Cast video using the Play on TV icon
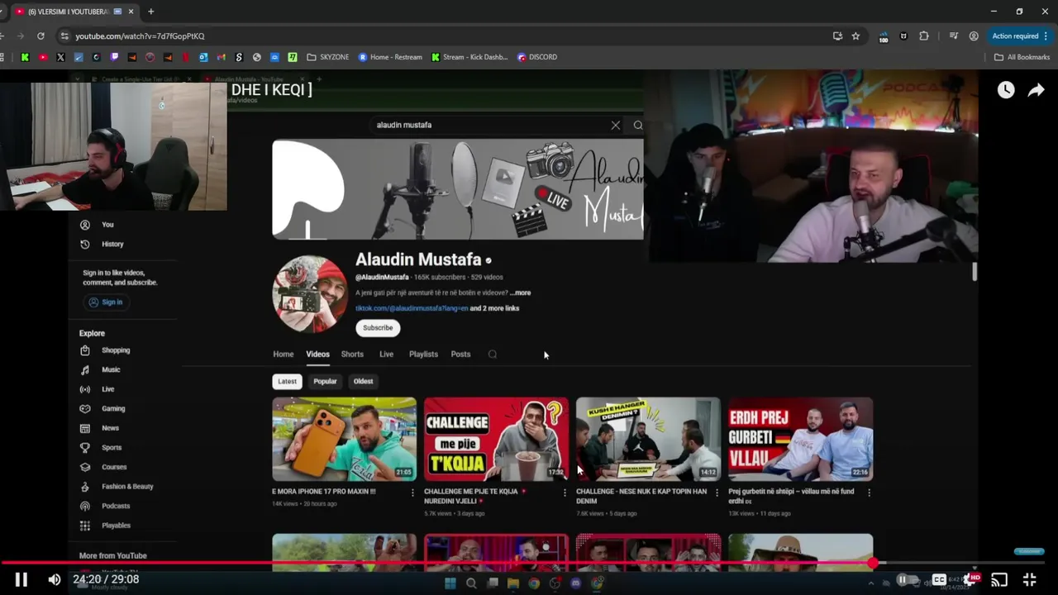This screenshot has height=595, width=1058. [x=999, y=579]
